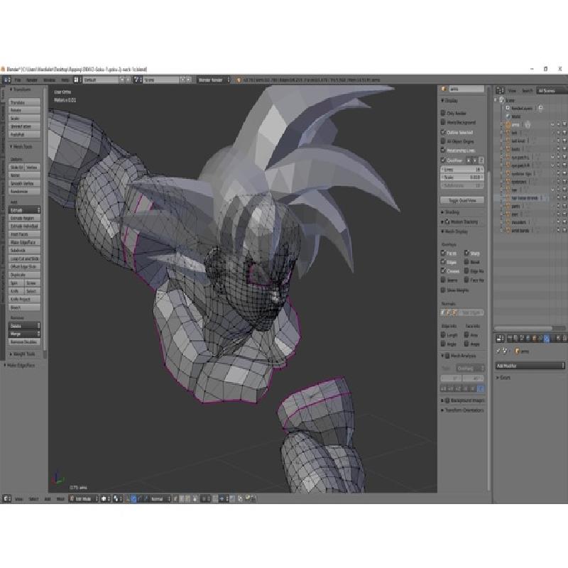Show face normals in the Normals row
This screenshot has width=568, height=568.
455,312
